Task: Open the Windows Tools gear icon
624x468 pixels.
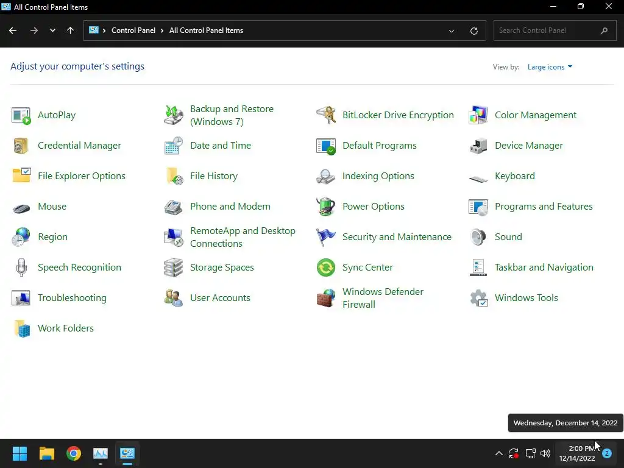Action: tap(478, 297)
